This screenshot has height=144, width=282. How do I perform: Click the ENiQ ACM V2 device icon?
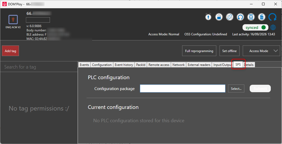pyautogui.click(x=13, y=19)
